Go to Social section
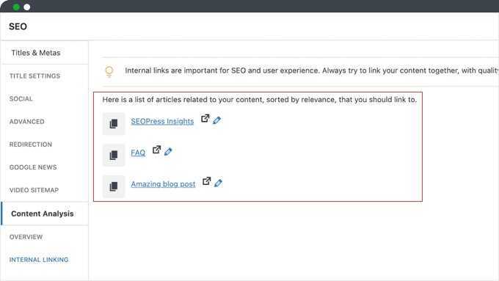Screen dimensions: 499x281 [x=21, y=99]
